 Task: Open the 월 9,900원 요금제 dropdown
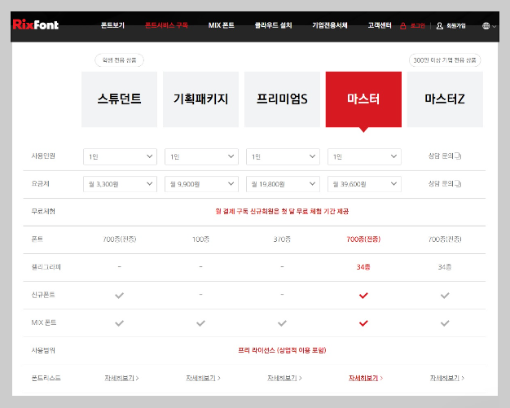[x=201, y=184]
